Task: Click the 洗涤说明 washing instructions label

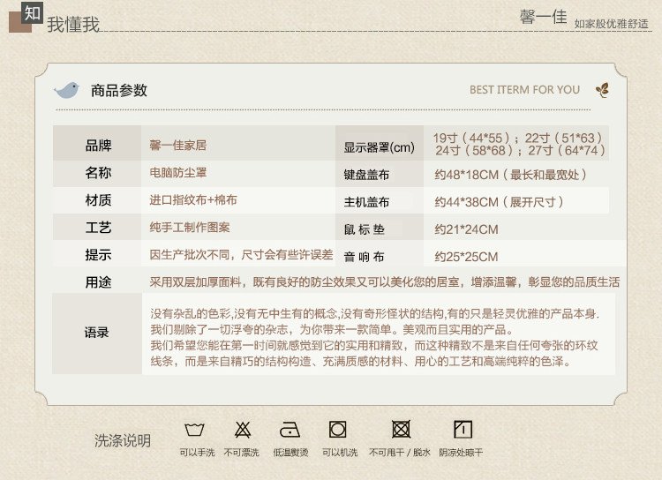Action: point(123,439)
